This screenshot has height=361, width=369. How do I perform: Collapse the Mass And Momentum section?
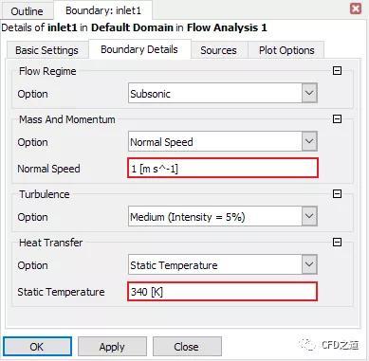(337, 118)
